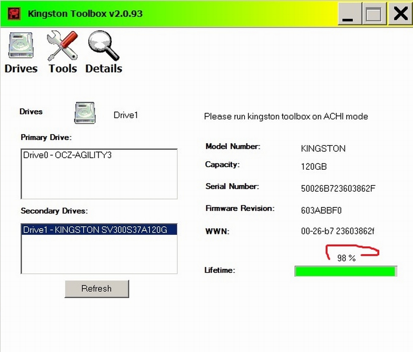
Task: Select Drive1 - KINGSTON SV300S37A120G entry
Action: coord(99,230)
